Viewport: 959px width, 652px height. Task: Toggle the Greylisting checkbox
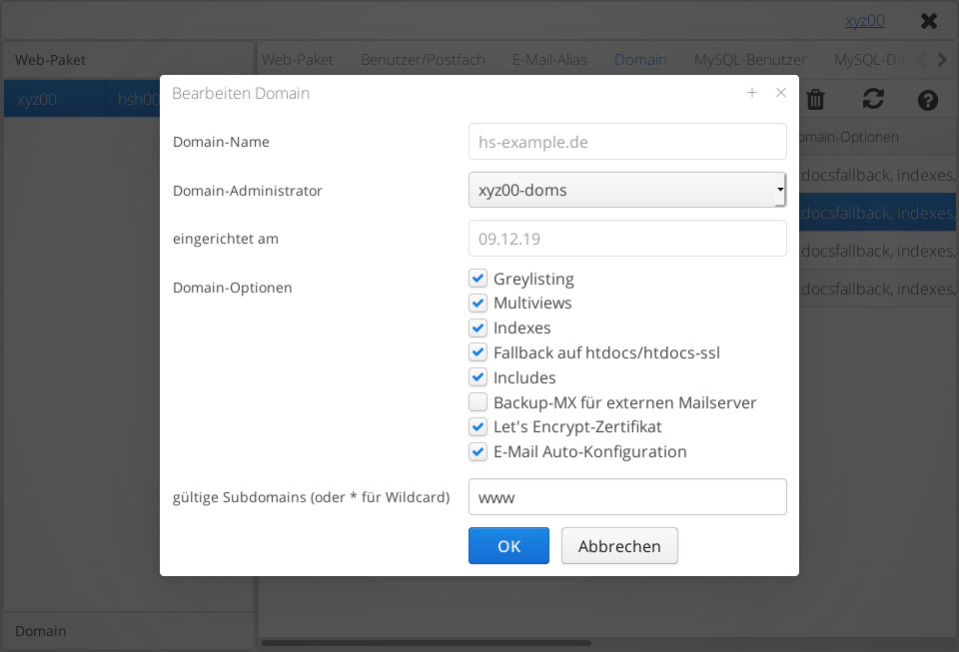click(x=478, y=278)
